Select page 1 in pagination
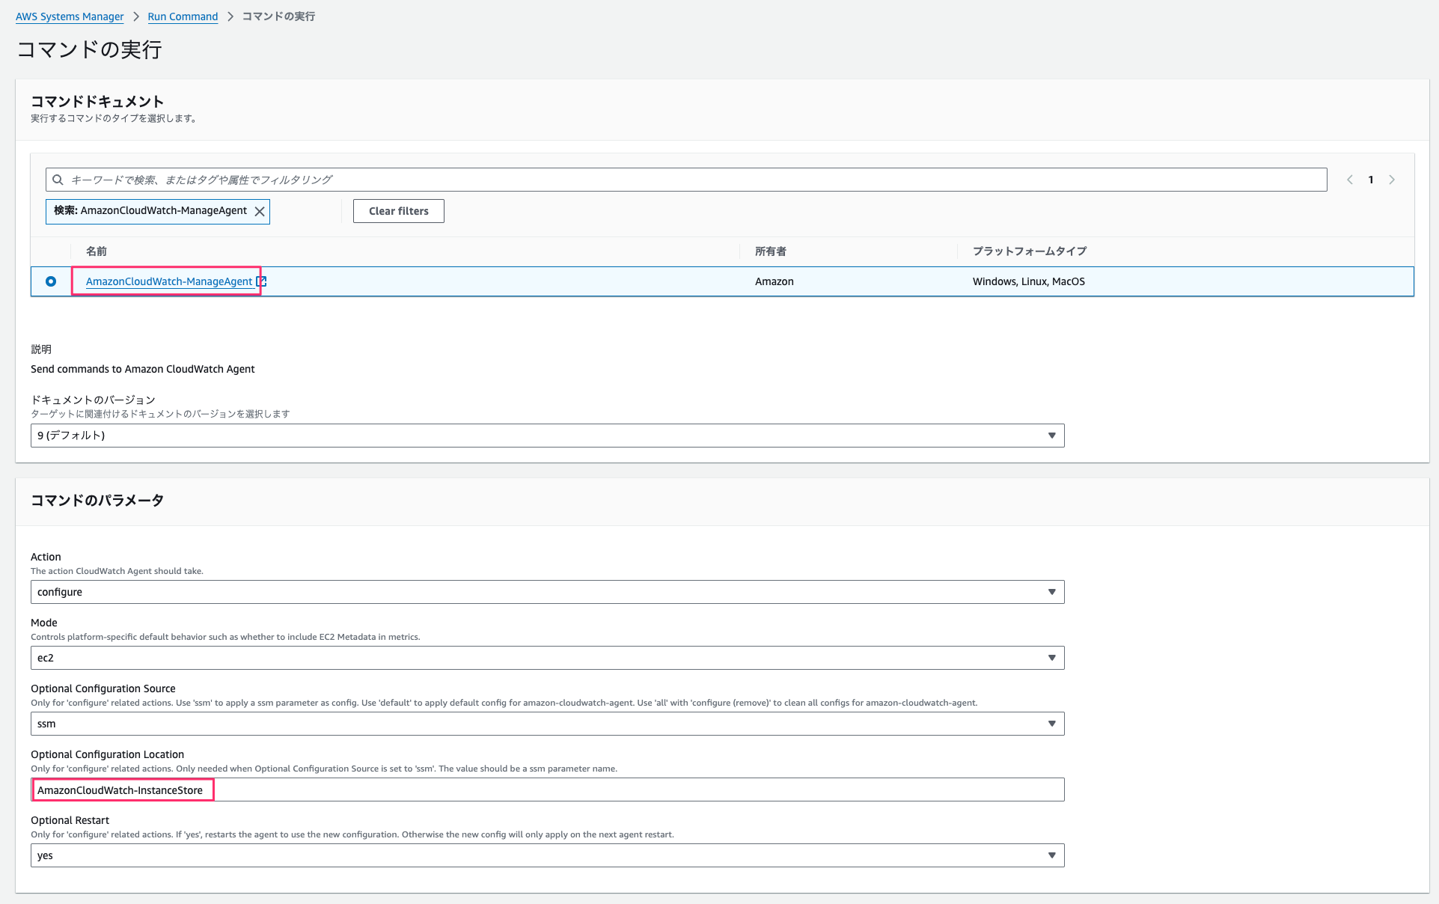 [x=1371, y=180]
